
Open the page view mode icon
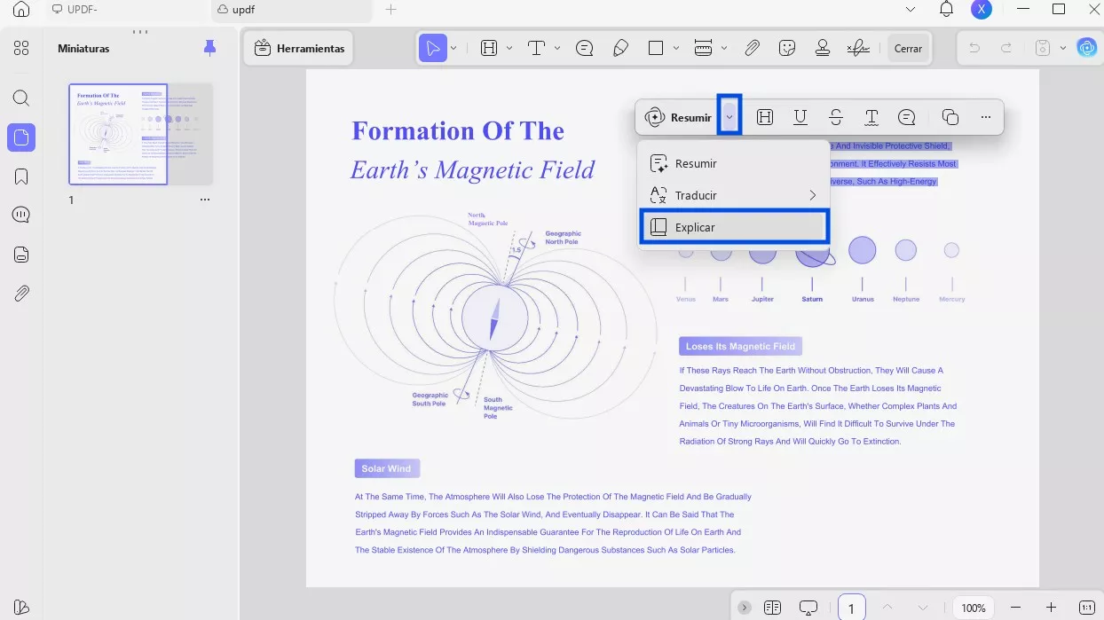pyautogui.click(x=772, y=608)
